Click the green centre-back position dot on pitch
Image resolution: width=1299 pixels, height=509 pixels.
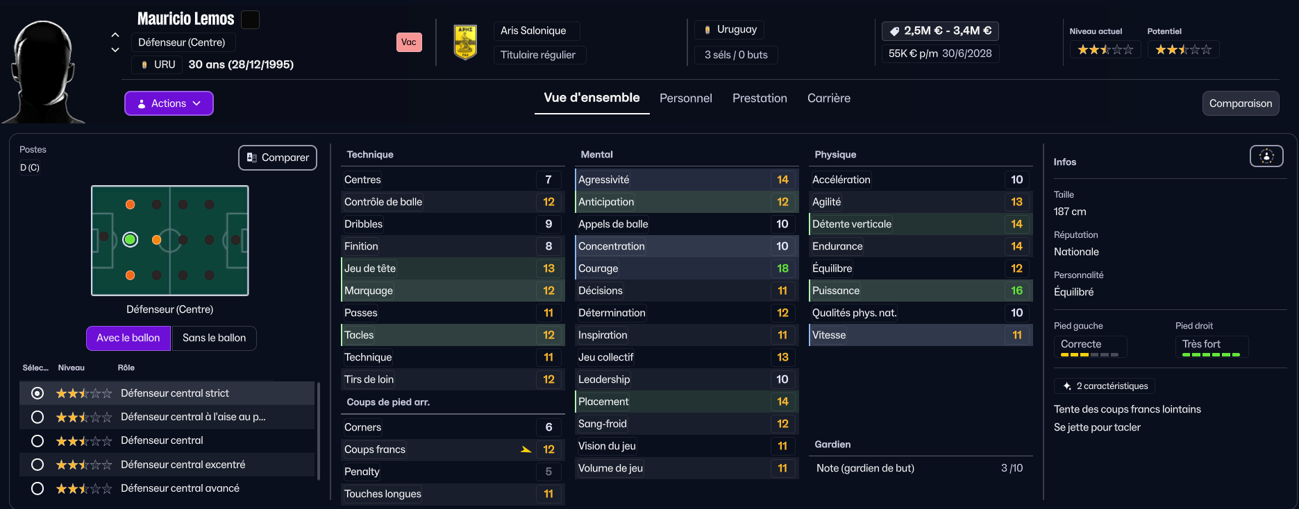(x=130, y=239)
